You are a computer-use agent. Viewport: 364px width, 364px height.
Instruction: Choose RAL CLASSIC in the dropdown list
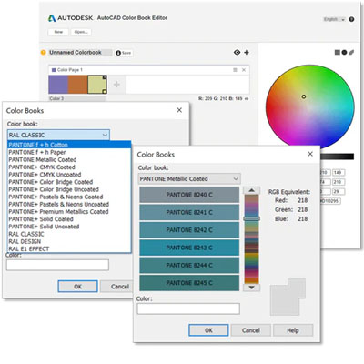[x=69, y=234]
